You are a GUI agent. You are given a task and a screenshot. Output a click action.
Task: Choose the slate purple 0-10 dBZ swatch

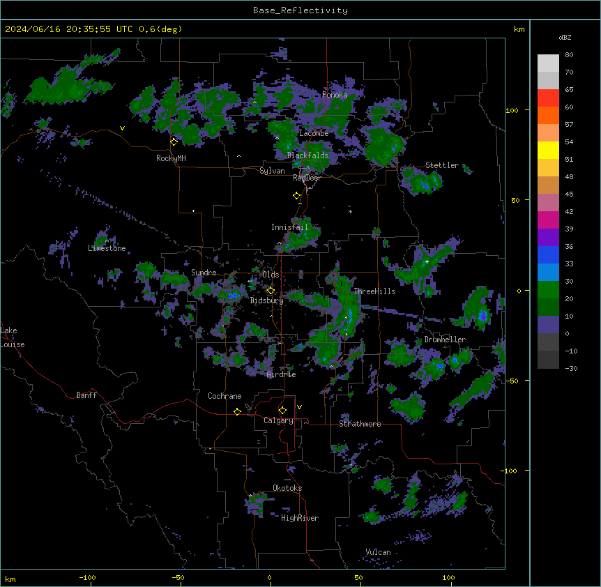[x=548, y=325]
